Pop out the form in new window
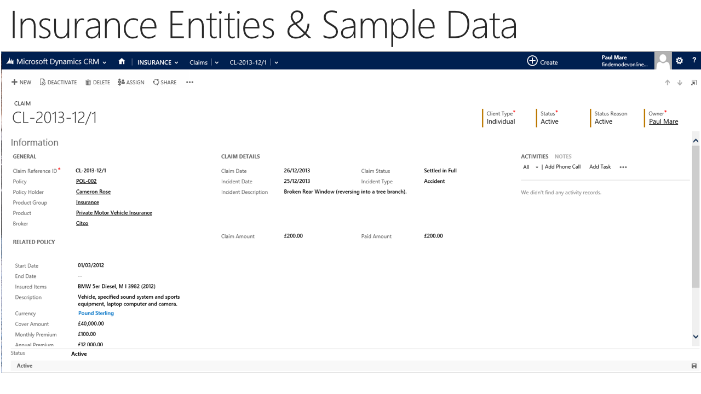This screenshot has width=701, height=394. click(x=693, y=83)
